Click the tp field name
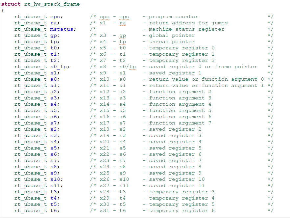This screenshot has height=218, width=290. tap(54, 42)
